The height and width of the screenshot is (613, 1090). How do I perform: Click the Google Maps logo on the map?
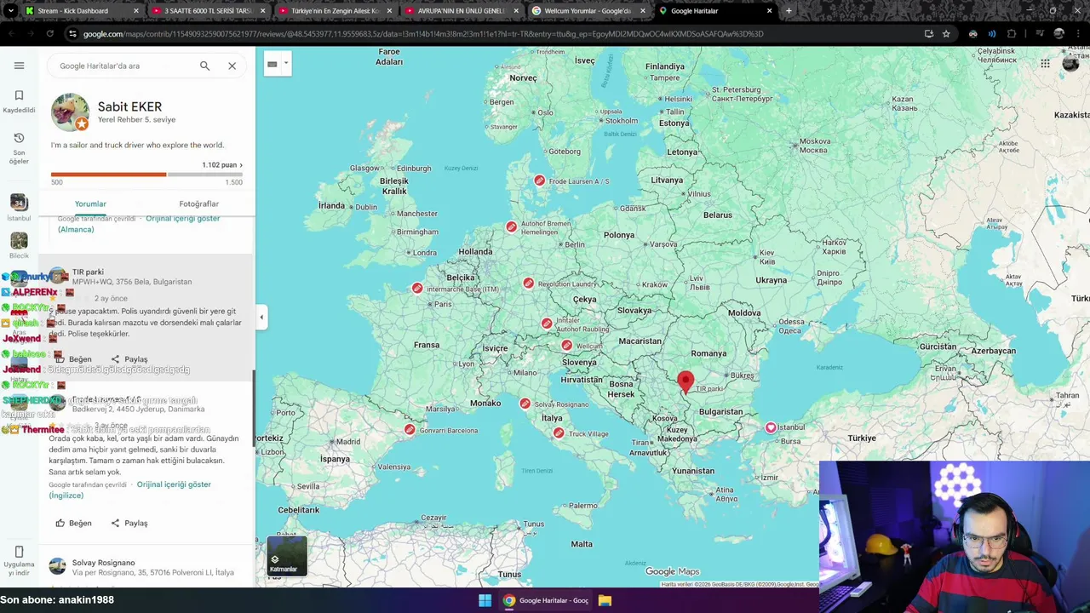673,571
